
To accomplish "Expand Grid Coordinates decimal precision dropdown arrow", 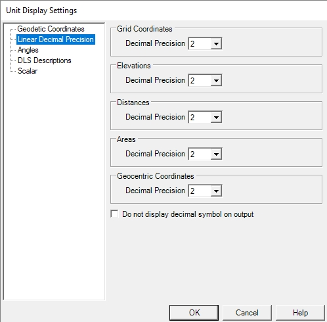I will point(216,43).
